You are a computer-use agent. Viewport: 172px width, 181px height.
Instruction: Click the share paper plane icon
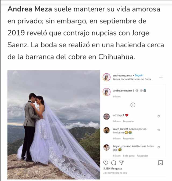[x=121, y=163]
